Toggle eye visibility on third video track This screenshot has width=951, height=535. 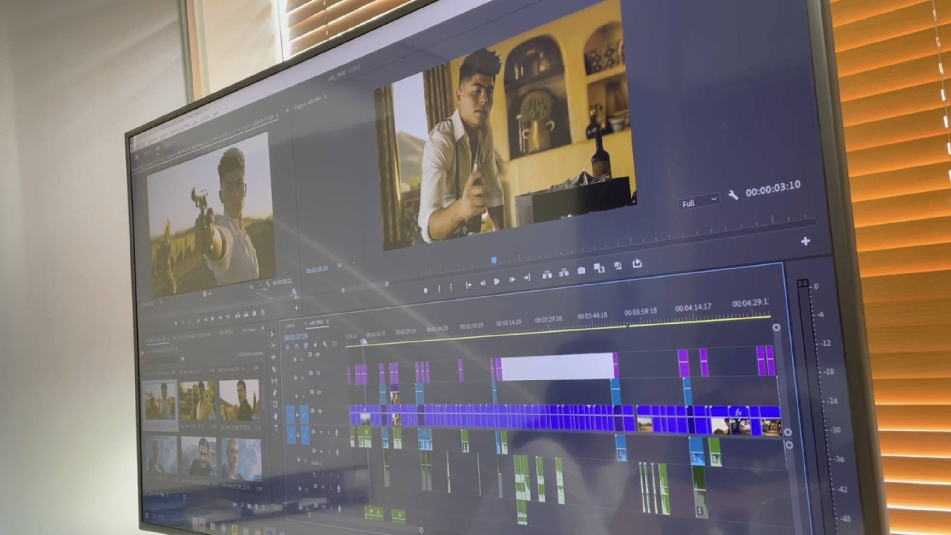[319, 392]
